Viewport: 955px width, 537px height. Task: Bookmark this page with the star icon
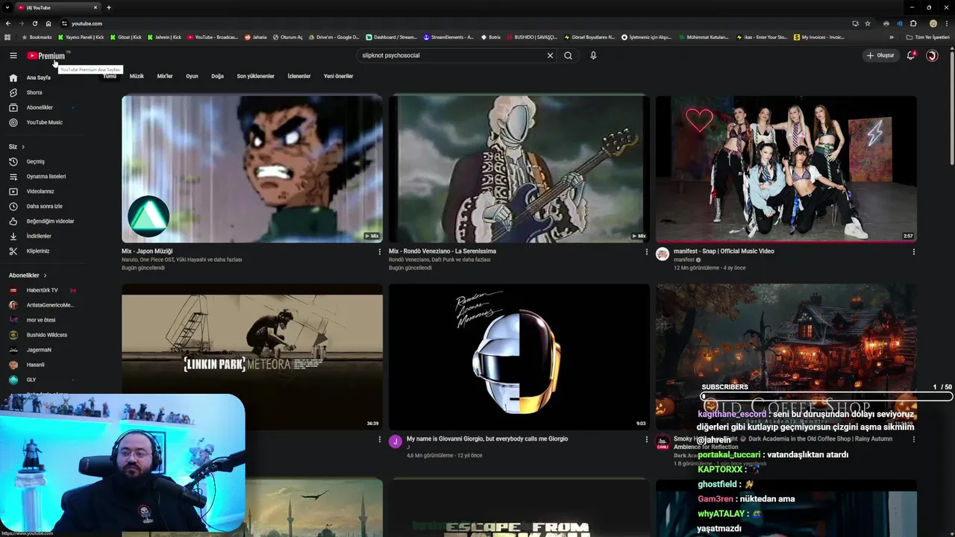pos(867,23)
